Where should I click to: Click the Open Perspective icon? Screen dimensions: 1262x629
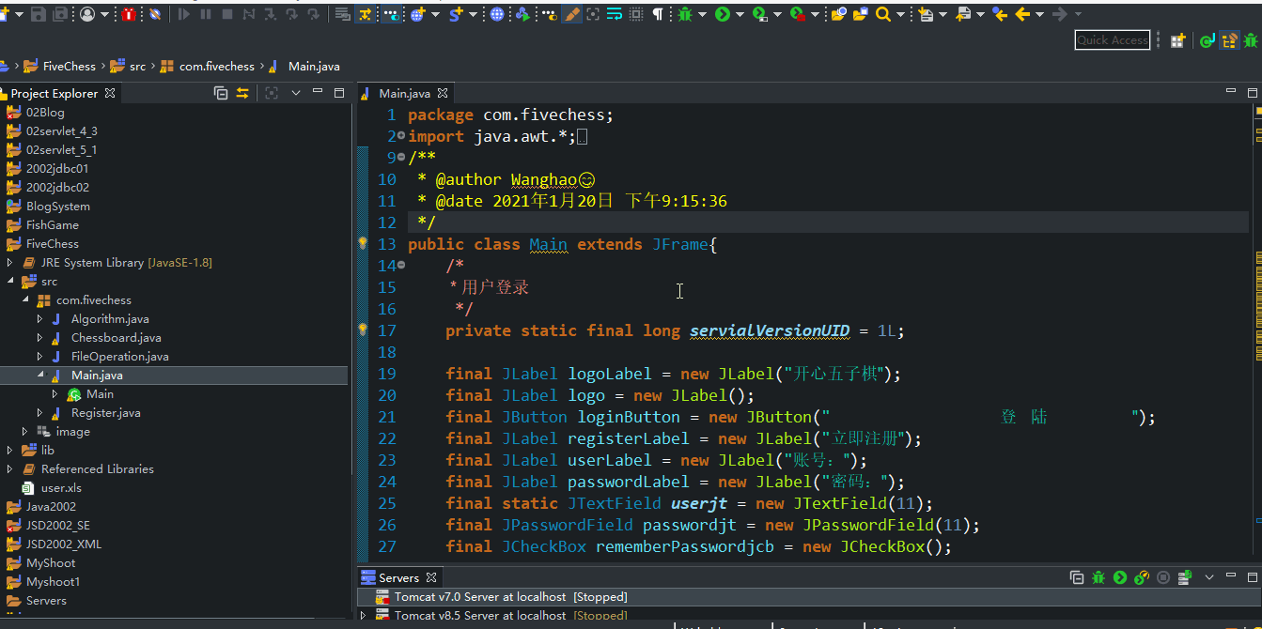tap(1177, 40)
